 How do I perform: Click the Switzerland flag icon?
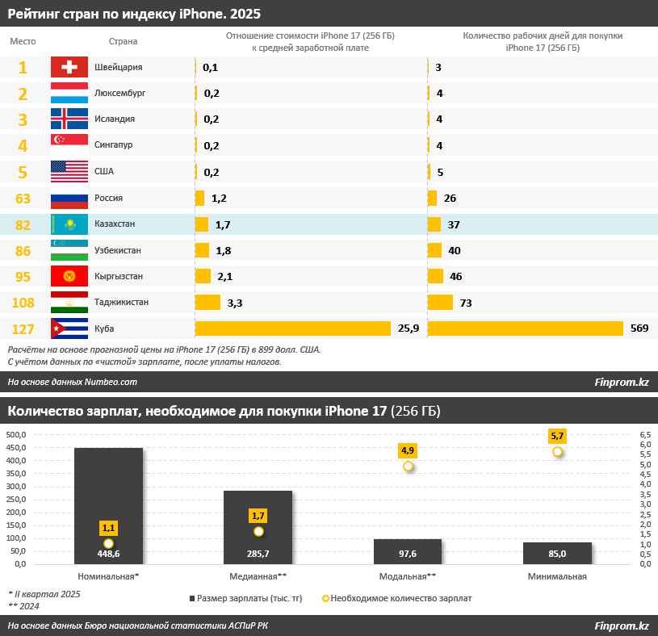click(69, 67)
